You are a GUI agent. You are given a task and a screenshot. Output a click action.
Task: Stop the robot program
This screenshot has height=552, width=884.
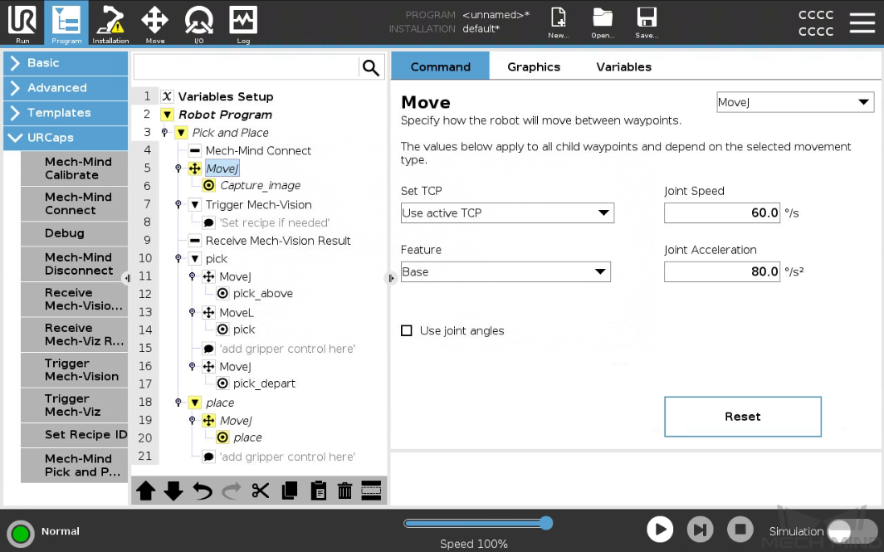click(740, 530)
